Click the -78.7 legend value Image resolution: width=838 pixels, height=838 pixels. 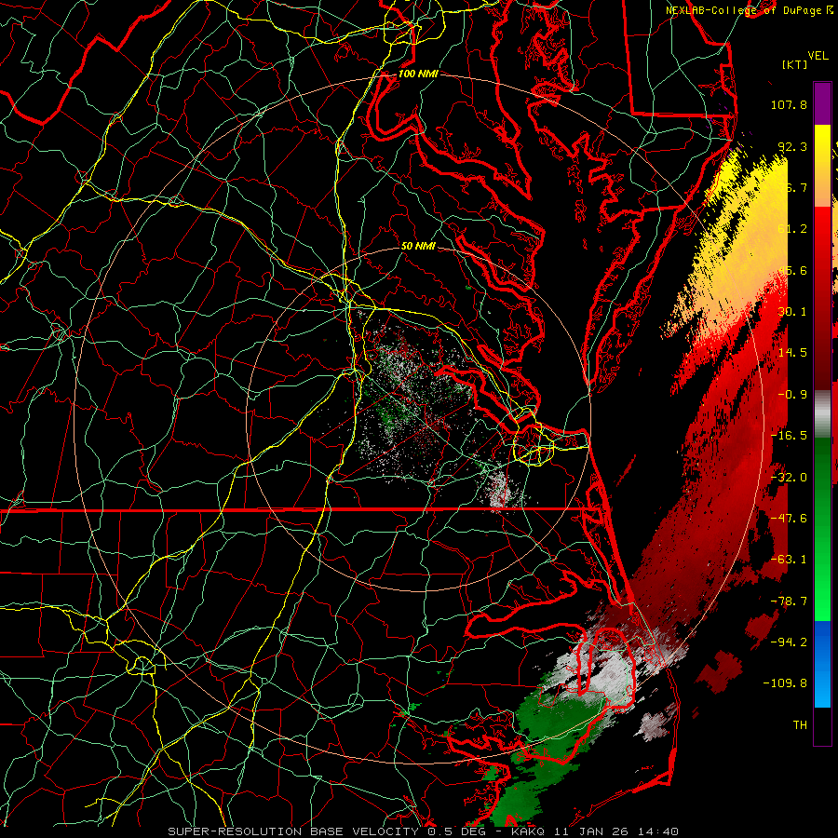pyautogui.click(x=789, y=601)
